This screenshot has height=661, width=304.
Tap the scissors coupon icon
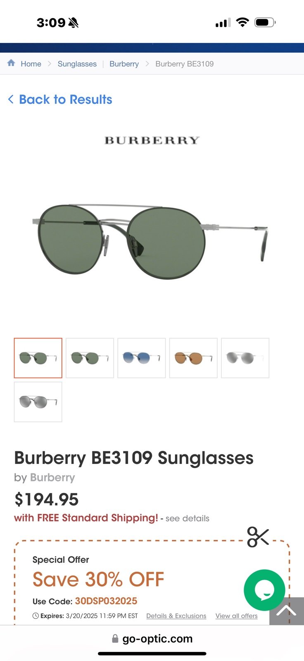258,537
